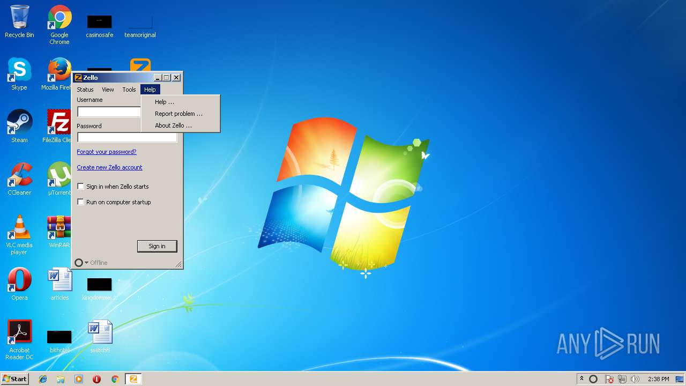The height and width of the screenshot is (386, 686).
Task: Click the taskbar clock showing 2:38 PM
Action: (x=658, y=379)
